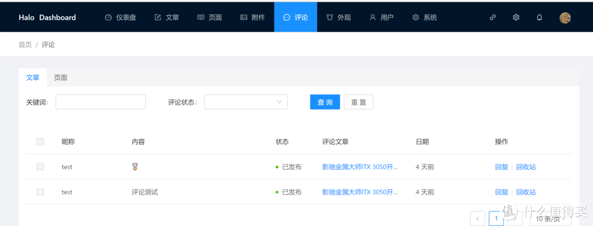Click the user avatar in header
The image size is (593, 226).
click(565, 18)
